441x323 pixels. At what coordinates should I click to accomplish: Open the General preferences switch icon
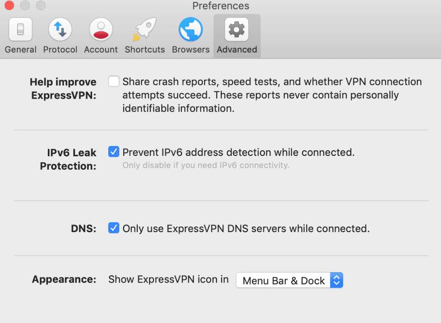point(21,29)
